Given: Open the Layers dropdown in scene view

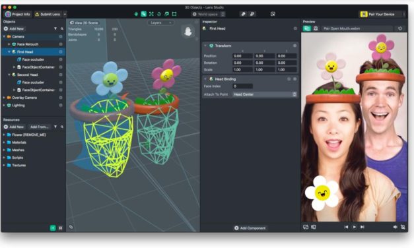Looking at the screenshot, I should pos(161,22).
